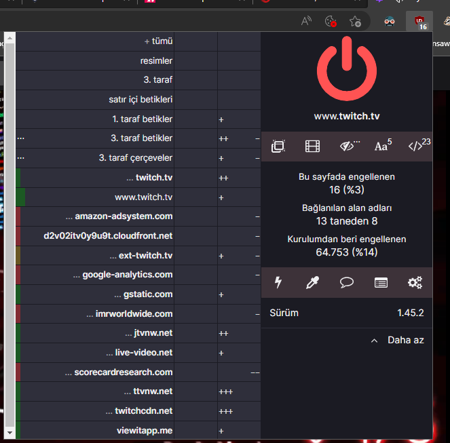The height and width of the screenshot is (443, 450).
Task: Select the '3. taraf çerçeveler' row label
Action: (136, 158)
